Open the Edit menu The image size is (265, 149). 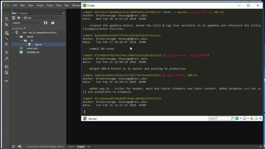(22, 5)
